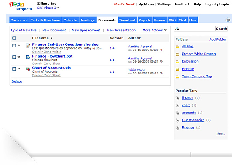
Task: Open the Tasks & Milestones tab
Action: [45, 20]
